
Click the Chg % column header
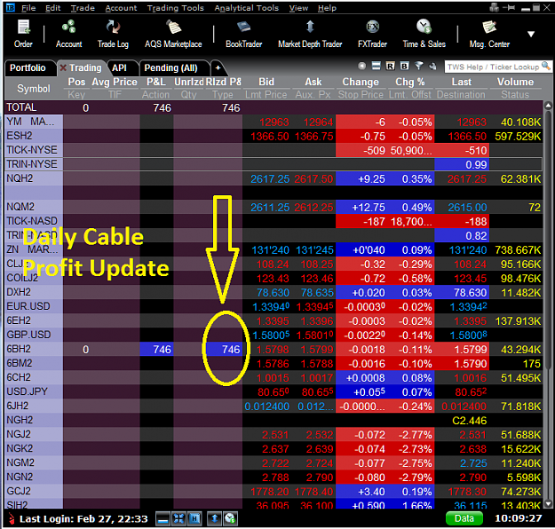(x=410, y=82)
